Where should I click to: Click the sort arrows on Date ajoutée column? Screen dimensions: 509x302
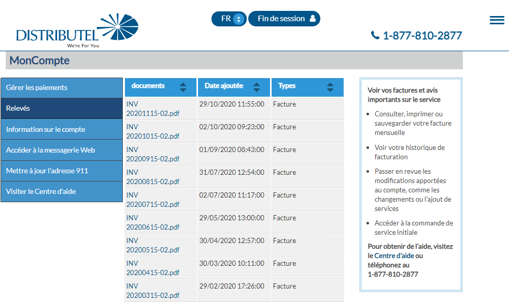257,87
